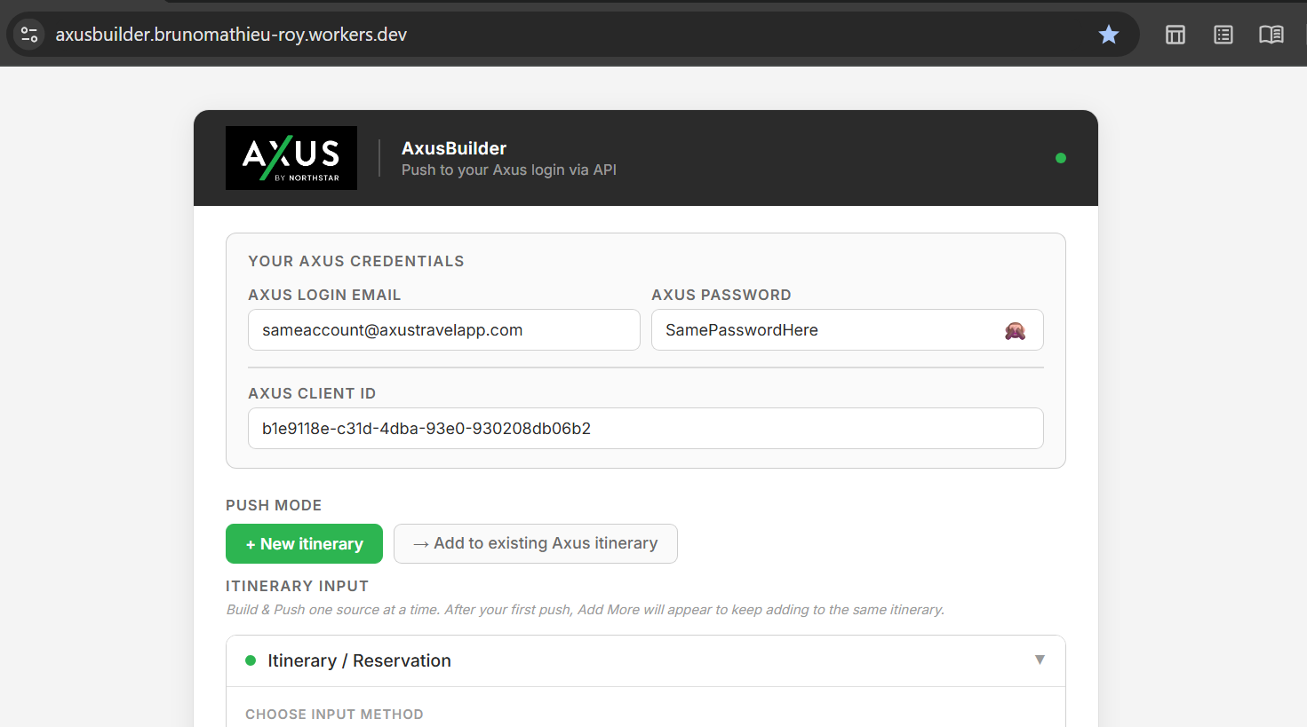
Task: Click the AxusBuilder title text
Action: (x=454, y=148)
